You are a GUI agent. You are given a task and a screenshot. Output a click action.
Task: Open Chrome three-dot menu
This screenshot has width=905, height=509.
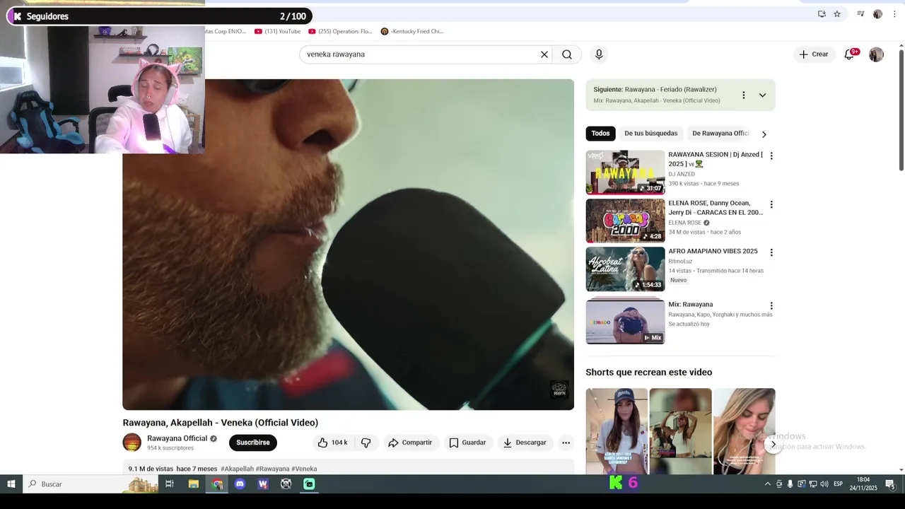click(x=894, y=14)
